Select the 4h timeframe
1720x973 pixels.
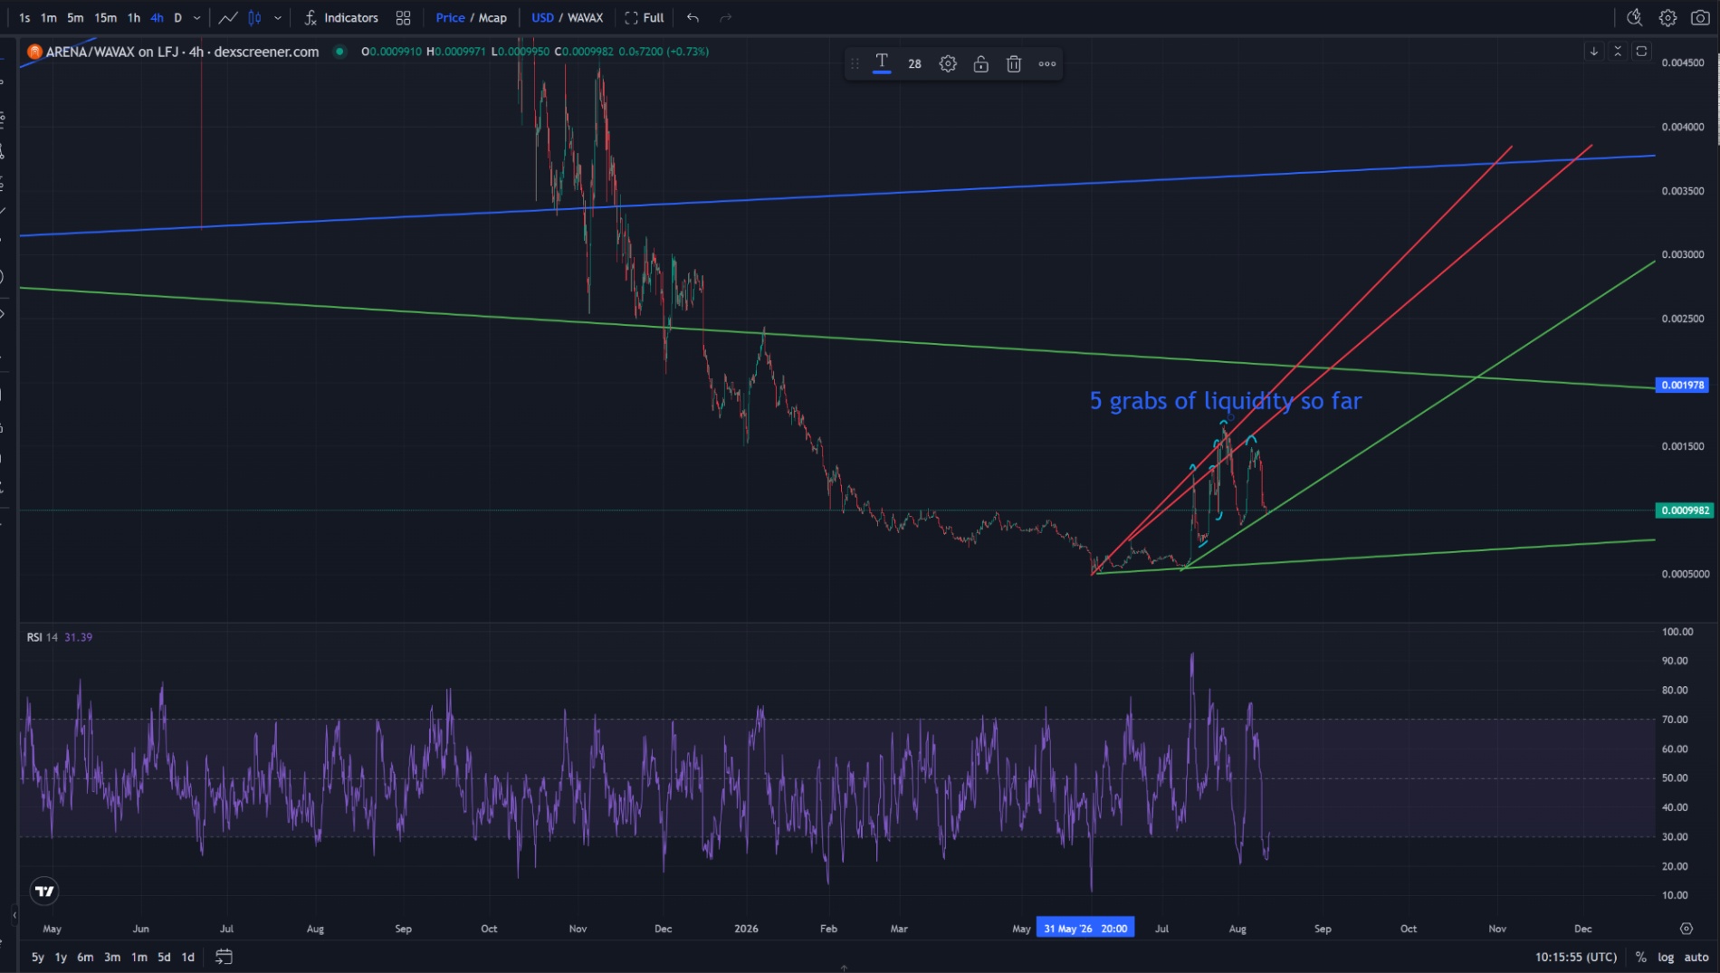158,17
